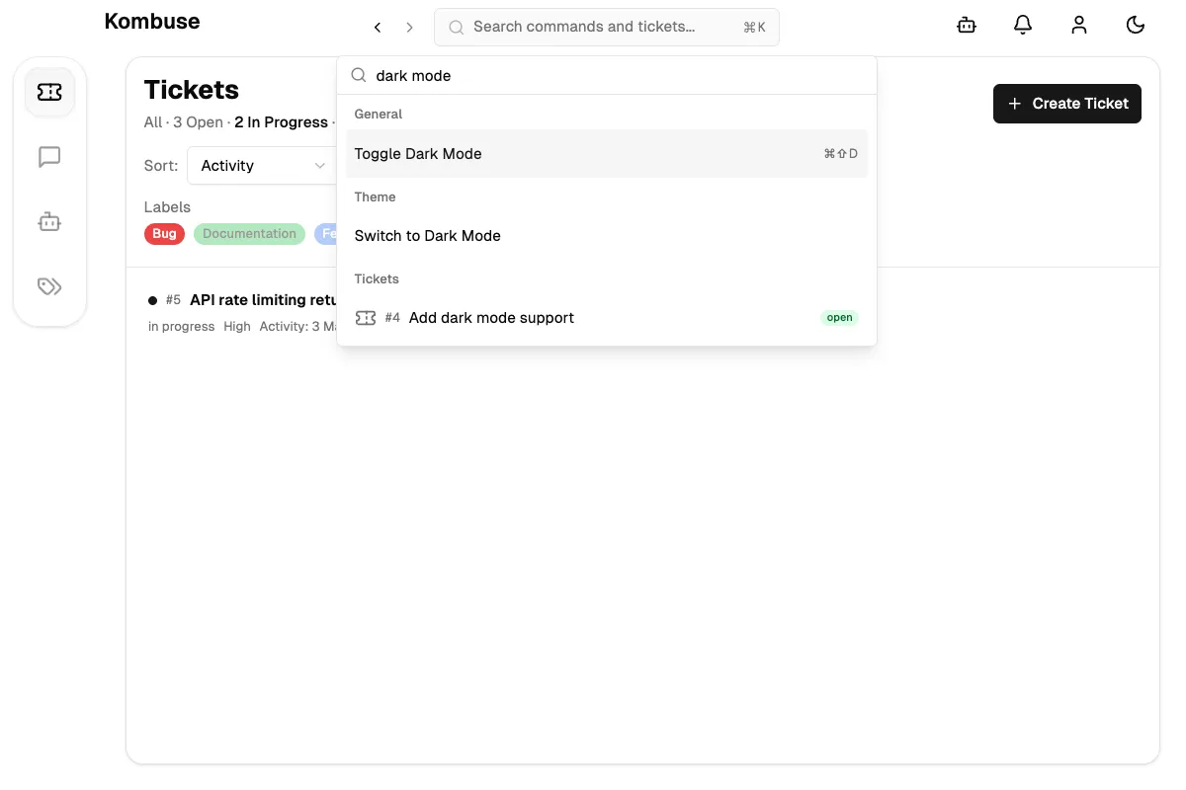Toggle dark mode with the moon icon

tap(1136, 25)
